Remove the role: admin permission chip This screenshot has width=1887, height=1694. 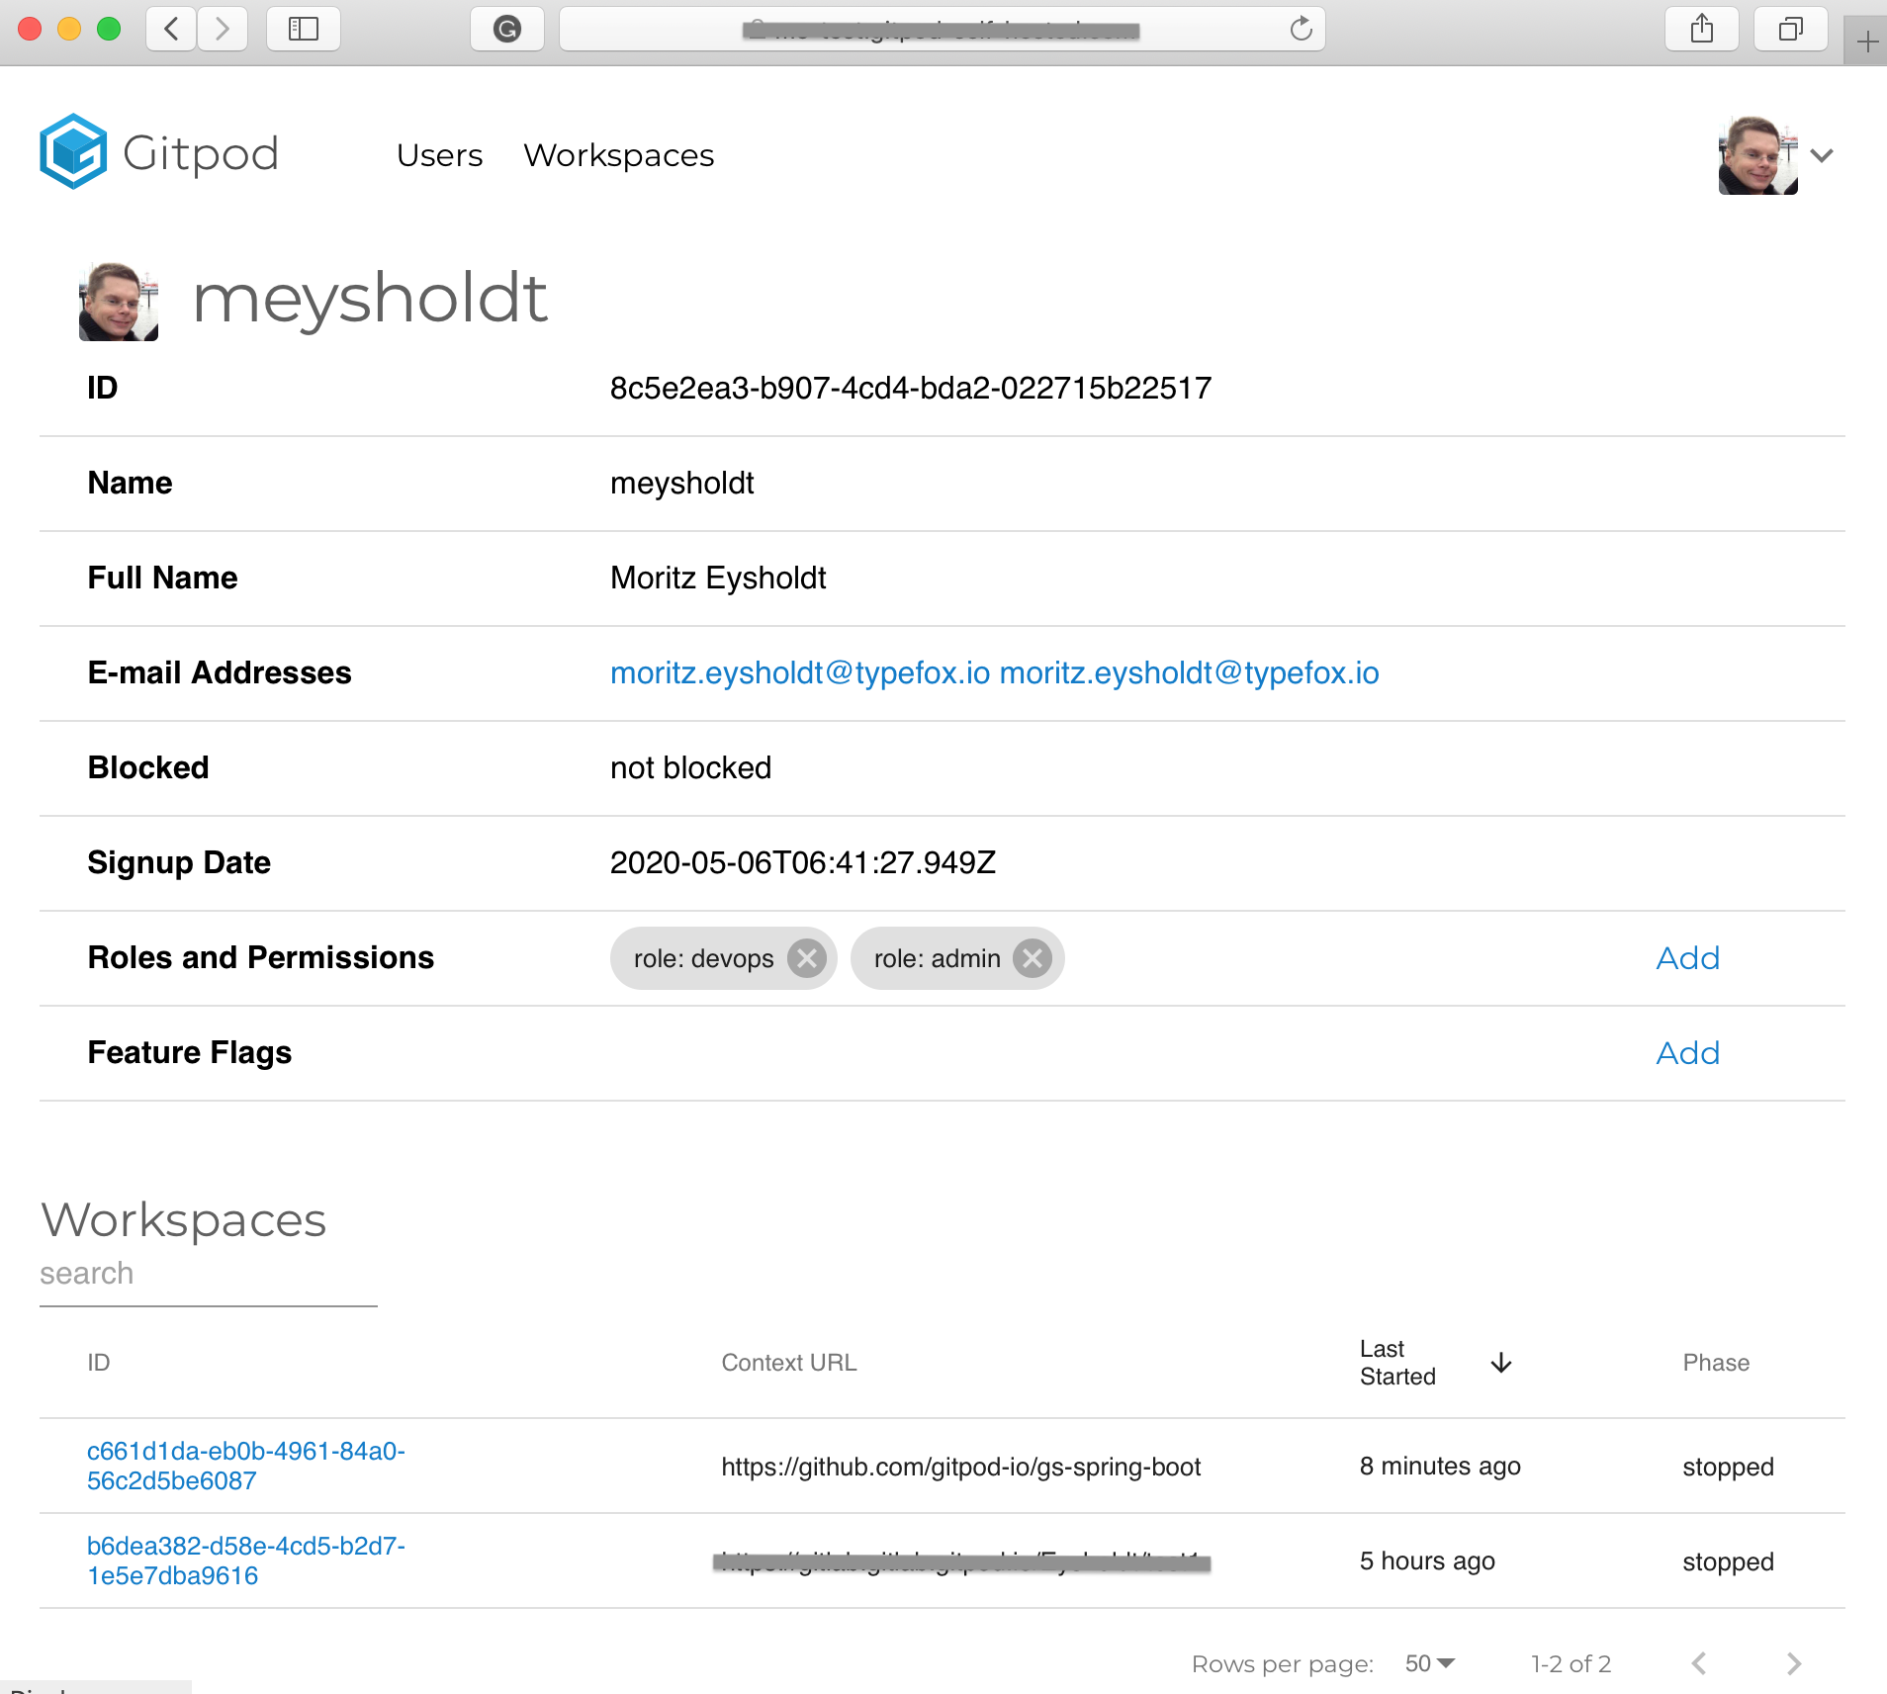click(1033, 957)
